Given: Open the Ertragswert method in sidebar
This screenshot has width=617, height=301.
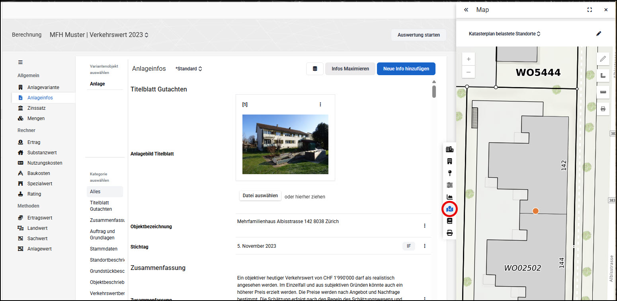Looking at the screenshot, I should tap(40, 218).
